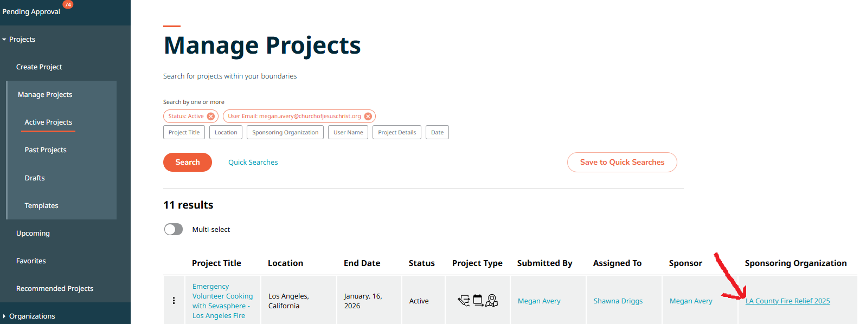
Task: Add the Project Title search filter
Action: [x=184, y=133]
